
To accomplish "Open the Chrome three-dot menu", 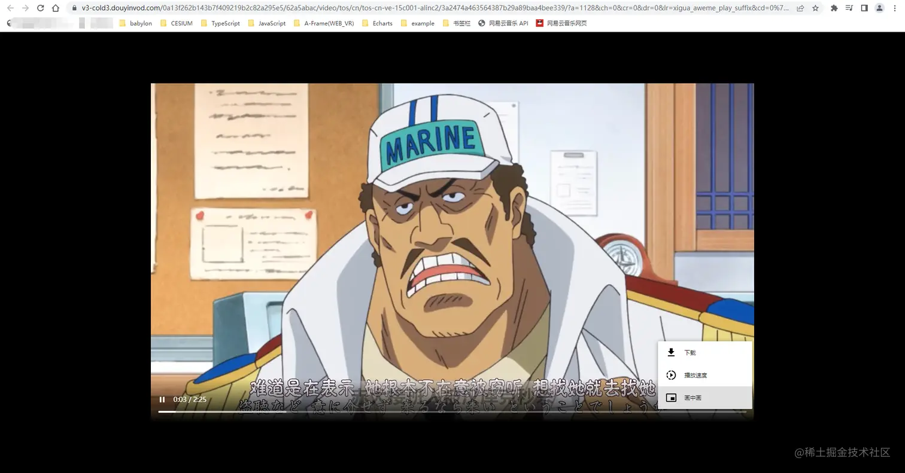I will [x=895, y=9].
